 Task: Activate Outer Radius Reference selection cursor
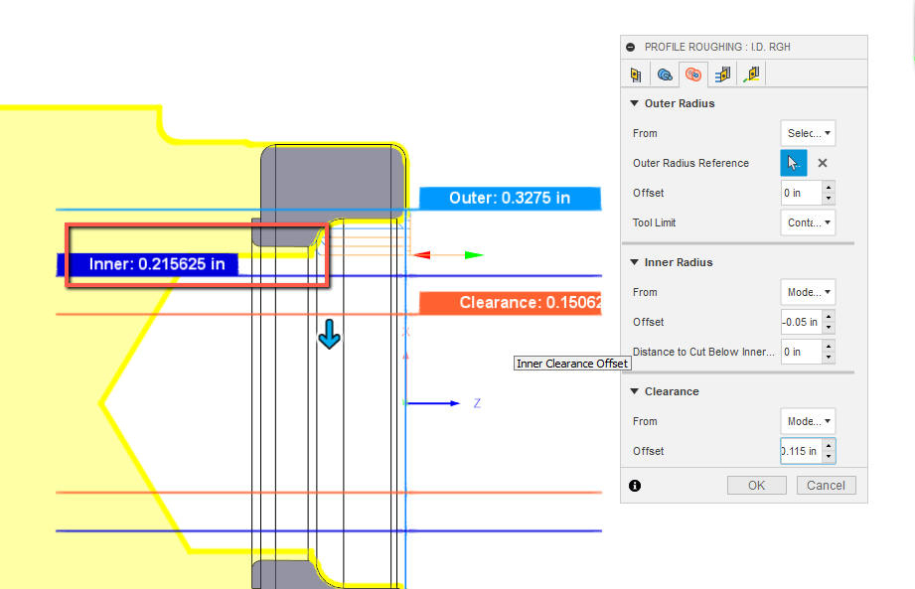tap(794, 163)
